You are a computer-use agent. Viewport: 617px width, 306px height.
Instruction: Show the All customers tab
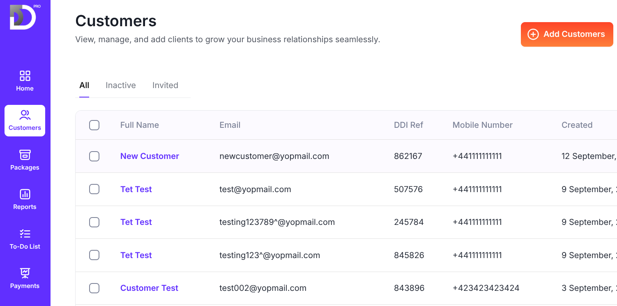coord(84,85)
